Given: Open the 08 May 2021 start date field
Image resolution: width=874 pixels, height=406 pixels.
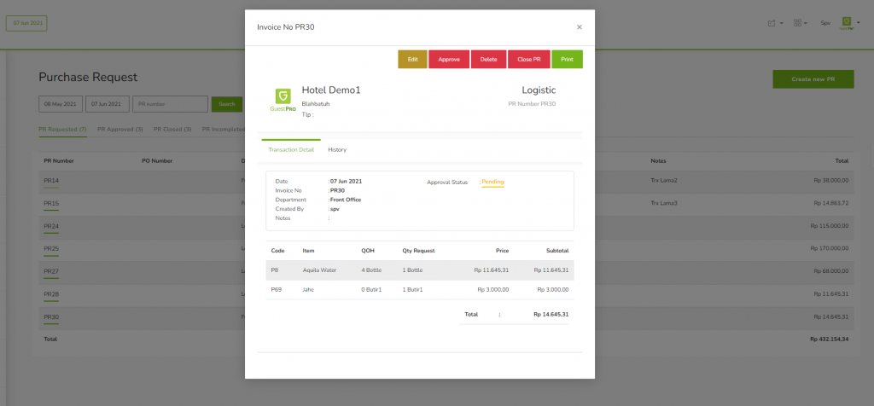Looking at the screenshot, I should pyautogui.click(x=61, y=104).
